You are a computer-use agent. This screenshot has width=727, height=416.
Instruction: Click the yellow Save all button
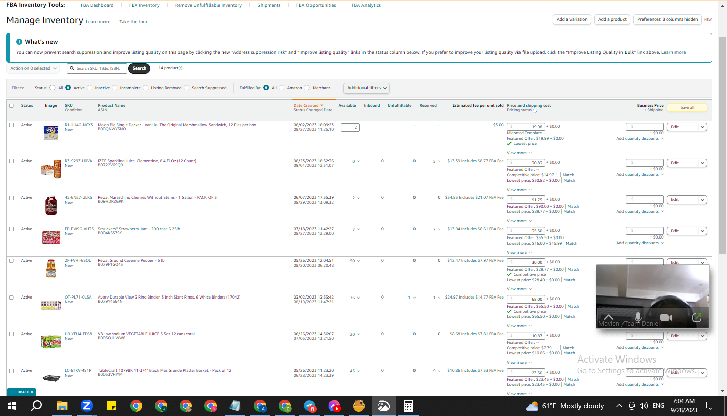pos(687,107)
